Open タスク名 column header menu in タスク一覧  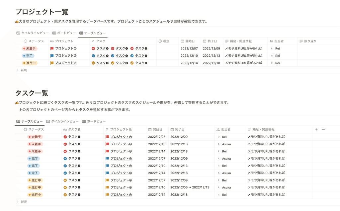click(x=72, y=129)
